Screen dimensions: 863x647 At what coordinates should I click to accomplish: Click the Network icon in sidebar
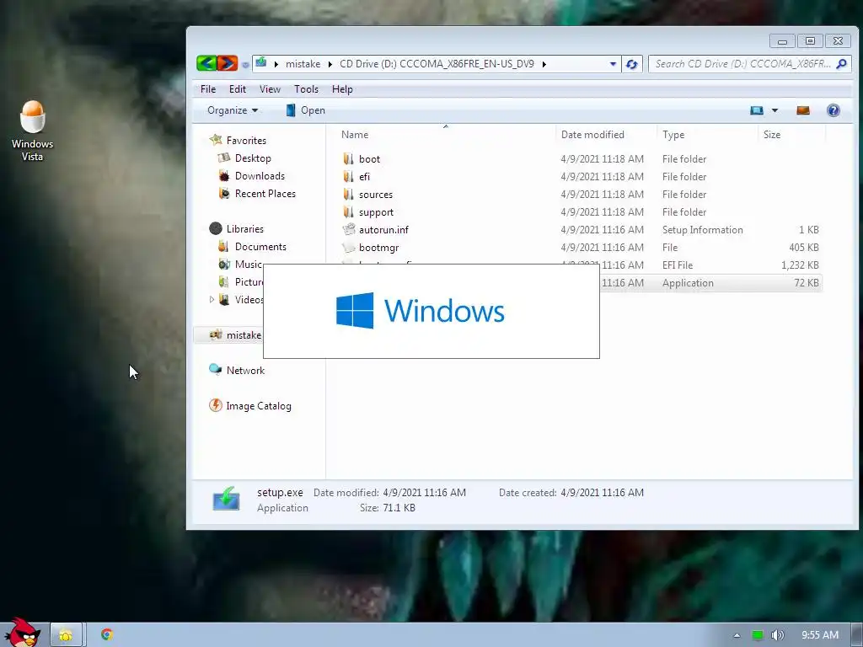[215, 369]
